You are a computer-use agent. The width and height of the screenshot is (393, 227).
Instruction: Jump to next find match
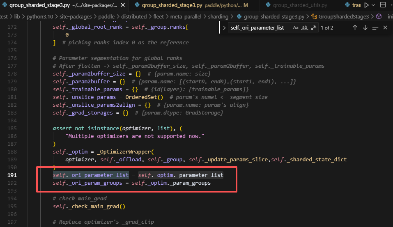click(365, 28)
